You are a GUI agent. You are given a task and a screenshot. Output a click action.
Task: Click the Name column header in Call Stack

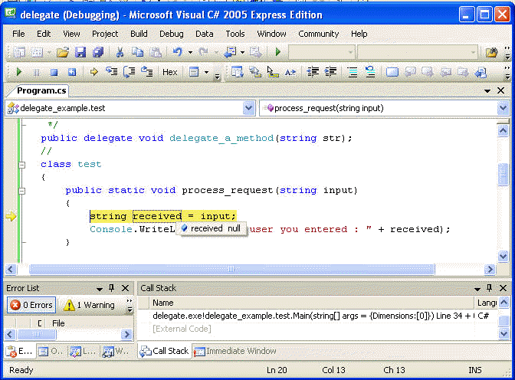pos(163,303)
